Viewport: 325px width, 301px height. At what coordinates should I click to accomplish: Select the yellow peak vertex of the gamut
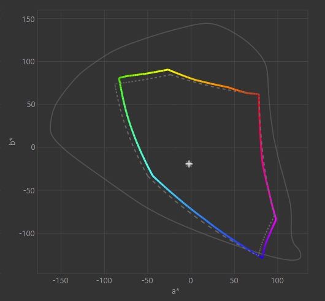pyautogui.click(x=167, y=70)
